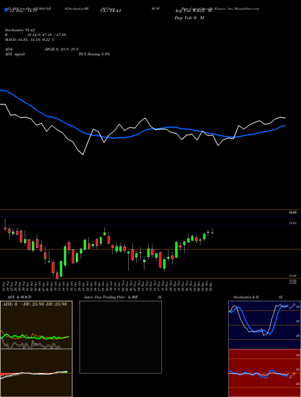The image size is (301, 397).
Task: Click the white price line's lowest dip
Action: click(x=83, y=154)
